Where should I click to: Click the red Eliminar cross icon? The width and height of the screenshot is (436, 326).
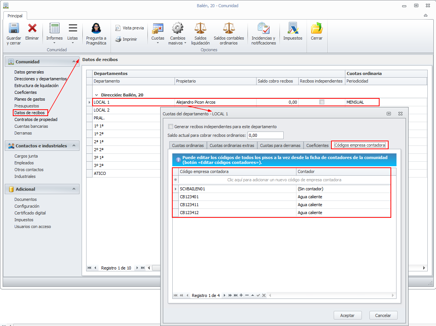tap(32, 28)
